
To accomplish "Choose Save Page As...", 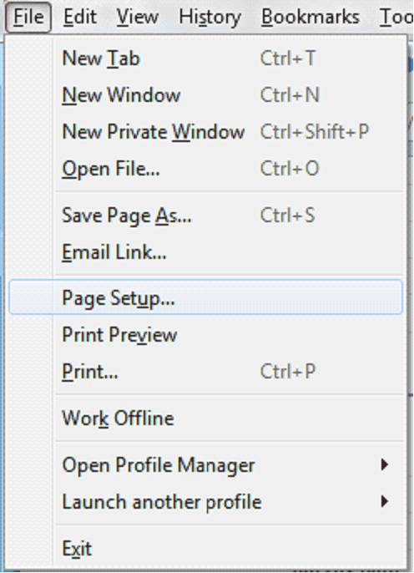I will coord(205,216).
